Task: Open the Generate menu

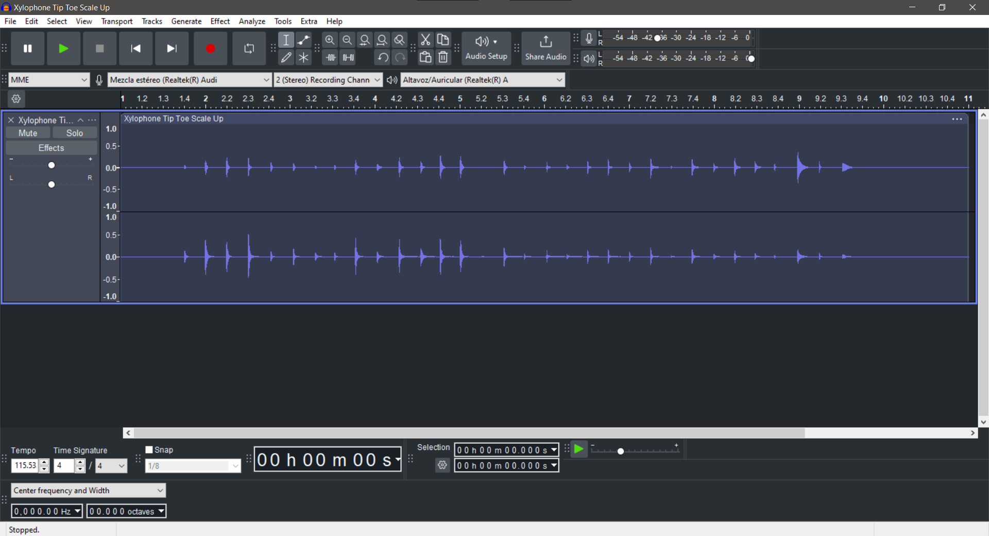Action: click(186, 21)
